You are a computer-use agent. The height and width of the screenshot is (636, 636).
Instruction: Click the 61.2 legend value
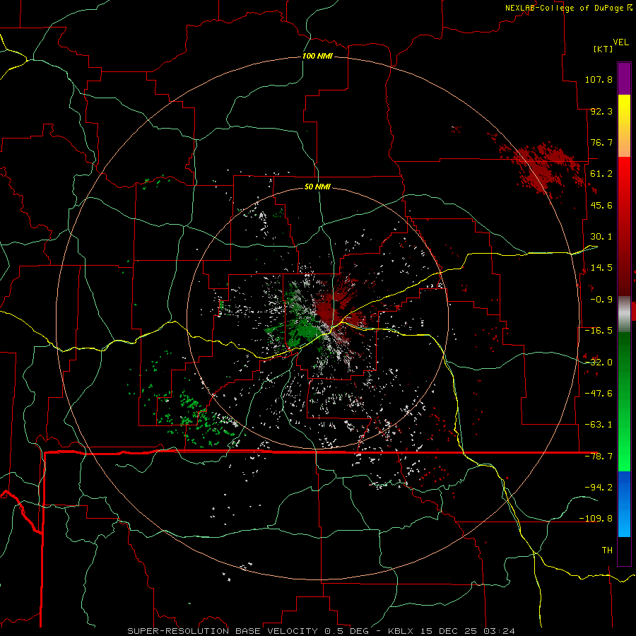pos(601,174)
